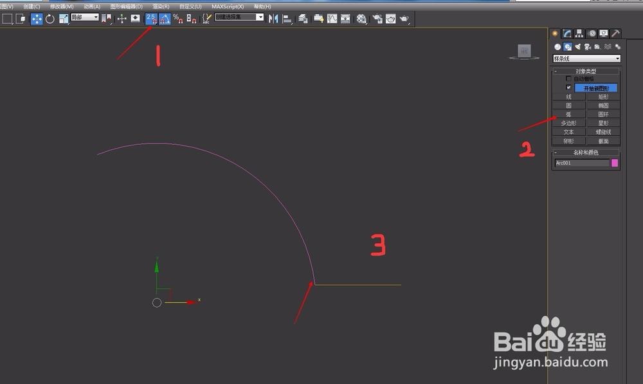Click the Mirror tool icon

(273, 19)
